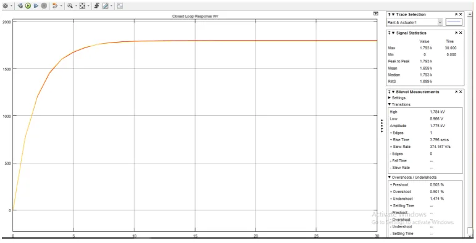Screen dimensions: 476x243
Task: Click the Median label in Signal Statistics
Action: (394, 75)
